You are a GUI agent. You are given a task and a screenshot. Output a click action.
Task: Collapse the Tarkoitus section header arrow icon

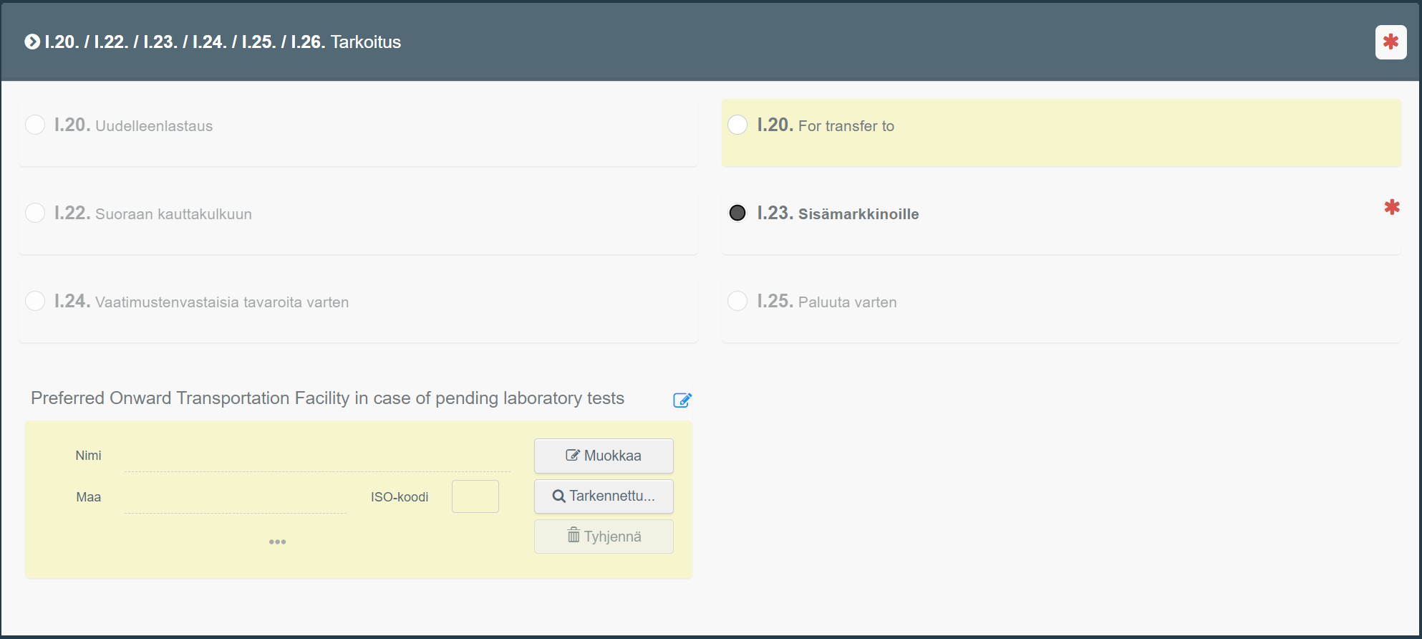[x=32, y=42]
